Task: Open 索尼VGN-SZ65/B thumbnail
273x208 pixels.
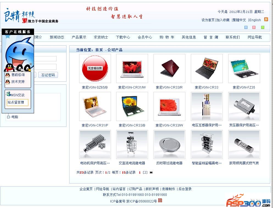Action: click(95, 69)
